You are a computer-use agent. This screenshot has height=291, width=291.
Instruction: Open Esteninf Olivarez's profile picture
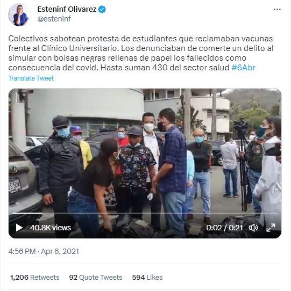coord(19,14)
